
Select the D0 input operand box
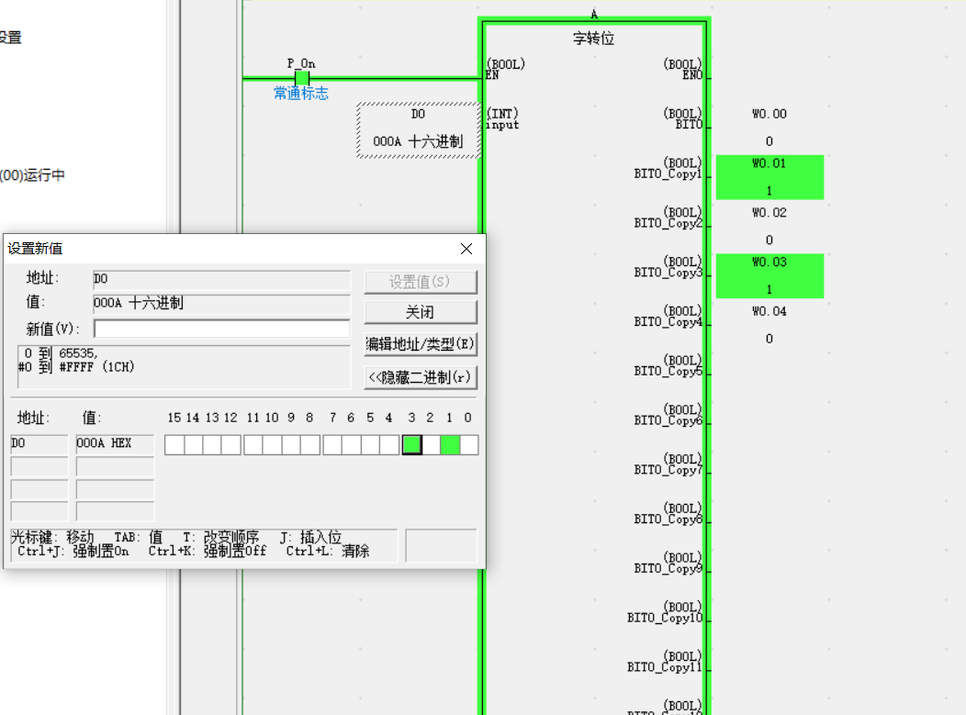click(x=418, y=129)
